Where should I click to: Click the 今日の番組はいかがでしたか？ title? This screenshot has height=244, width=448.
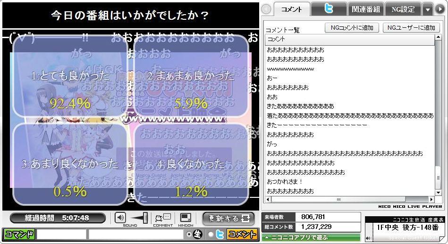(x=130, y=16)
